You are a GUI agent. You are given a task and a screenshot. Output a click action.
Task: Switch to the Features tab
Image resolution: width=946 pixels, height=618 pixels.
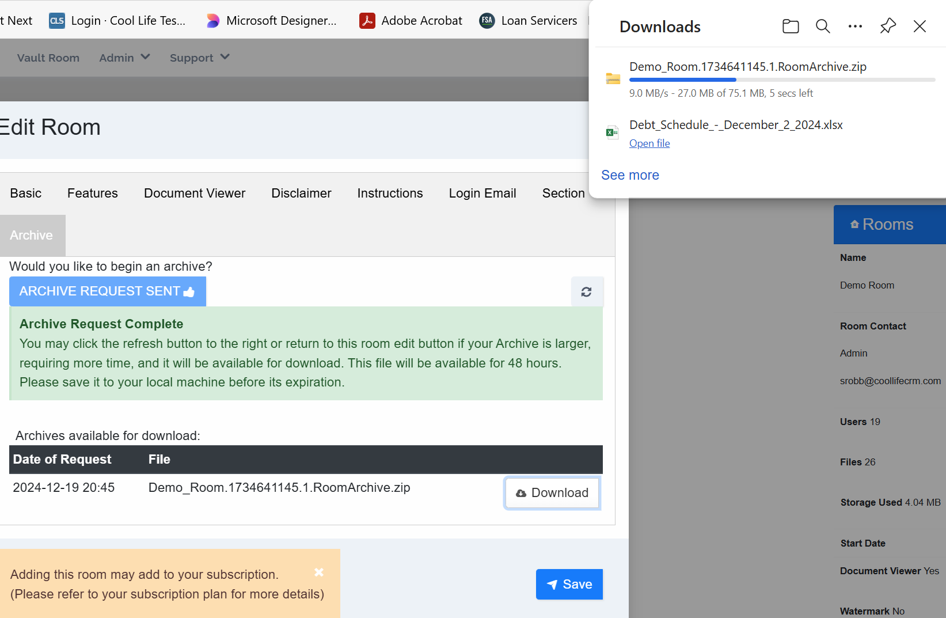(x=93, y=194)
